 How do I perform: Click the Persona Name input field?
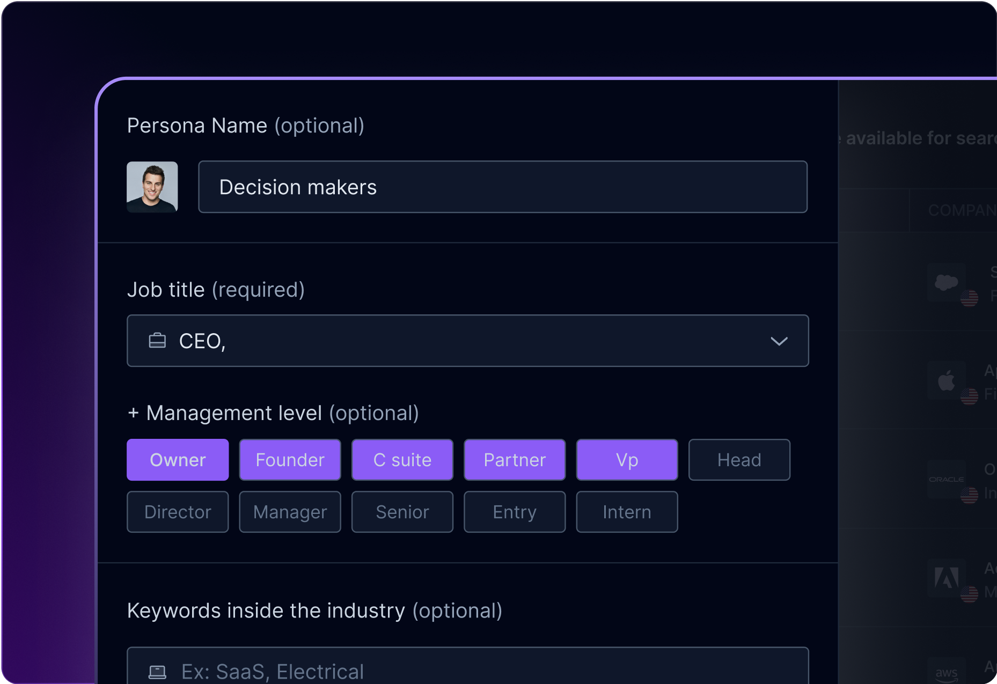click(x=502, y=187)
